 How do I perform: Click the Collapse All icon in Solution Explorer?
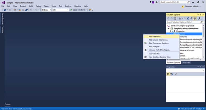(x=191, y=18)
